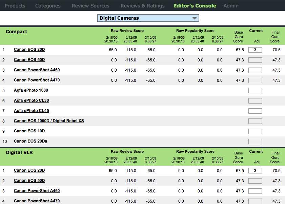Image resolution: width=285 pixels, height=204 pixels.
Task: Focus Adj. field for Canon EOS 10D
Action: [x=255, y=131]
